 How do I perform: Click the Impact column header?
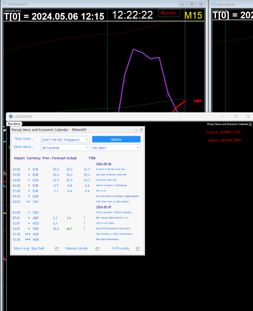[x=19, y=158]
